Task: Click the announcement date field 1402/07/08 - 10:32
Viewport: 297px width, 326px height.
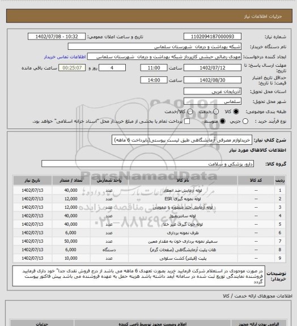Action: [57, 36]
